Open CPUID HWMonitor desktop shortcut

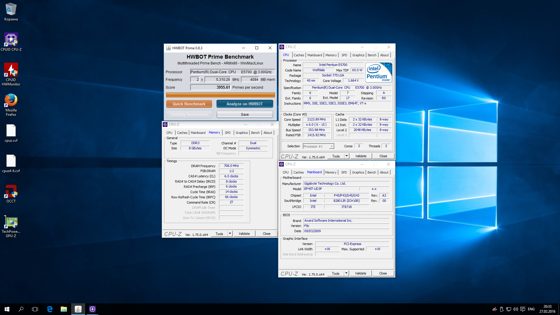11,74
